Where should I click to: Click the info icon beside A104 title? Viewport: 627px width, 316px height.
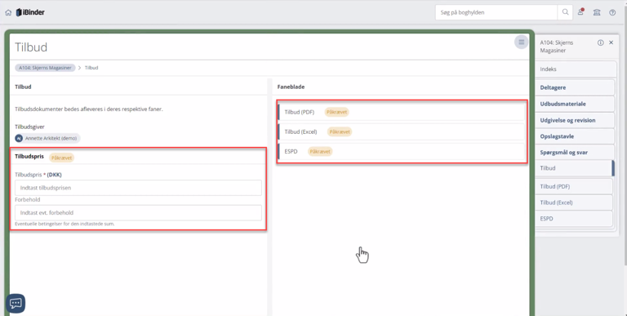(x=600, y=42)
